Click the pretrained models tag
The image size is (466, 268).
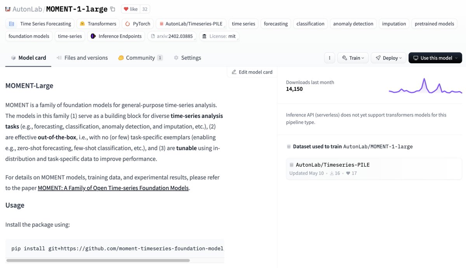(434, 24)
